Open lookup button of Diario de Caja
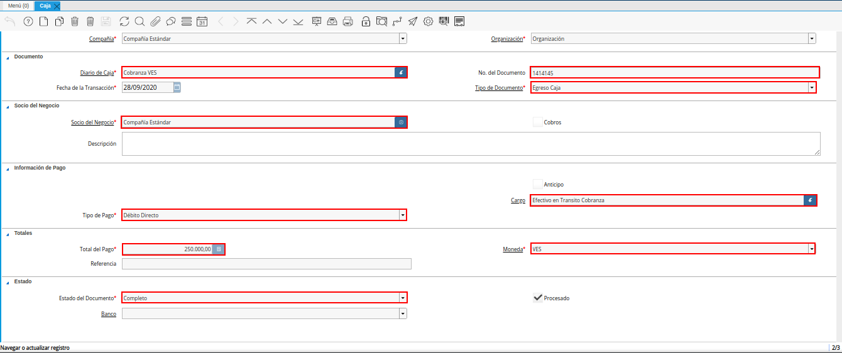The image size is (842, 353). pos(401,72)
